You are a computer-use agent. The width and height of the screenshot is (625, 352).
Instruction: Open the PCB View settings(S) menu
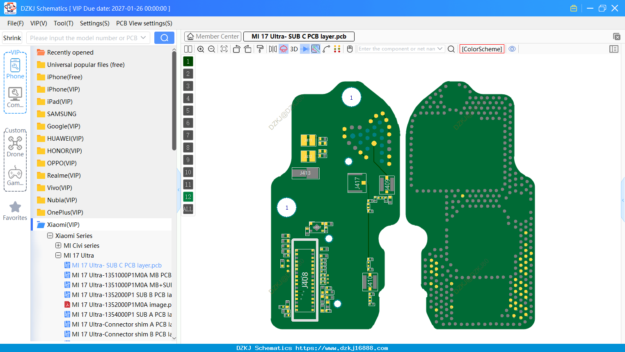[x=144, y=23]
